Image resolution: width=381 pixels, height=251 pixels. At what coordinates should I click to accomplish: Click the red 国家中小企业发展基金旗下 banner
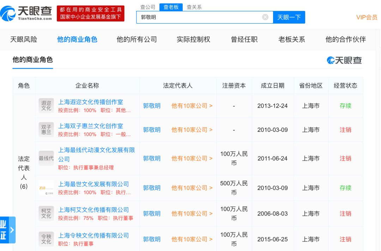click(x=90, y=13)
